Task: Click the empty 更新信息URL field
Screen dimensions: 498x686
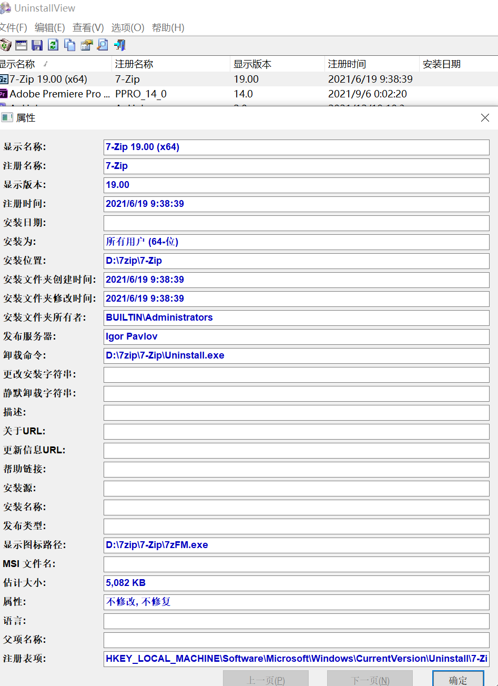Action: [x=297, y=450]
